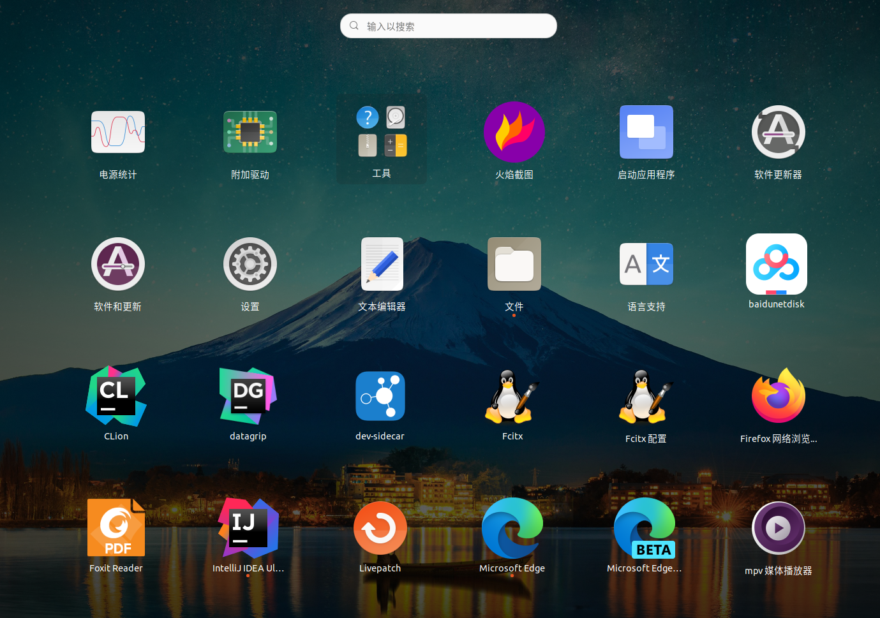Launch Firefox 网络浏览器 browser
880x618 pixels.
point(779,396)
